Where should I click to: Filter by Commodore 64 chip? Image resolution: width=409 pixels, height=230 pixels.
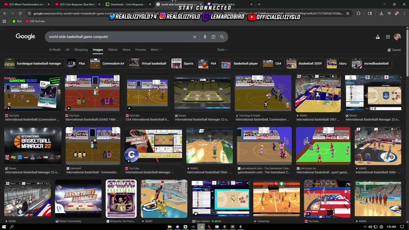[x=108, y=63]
